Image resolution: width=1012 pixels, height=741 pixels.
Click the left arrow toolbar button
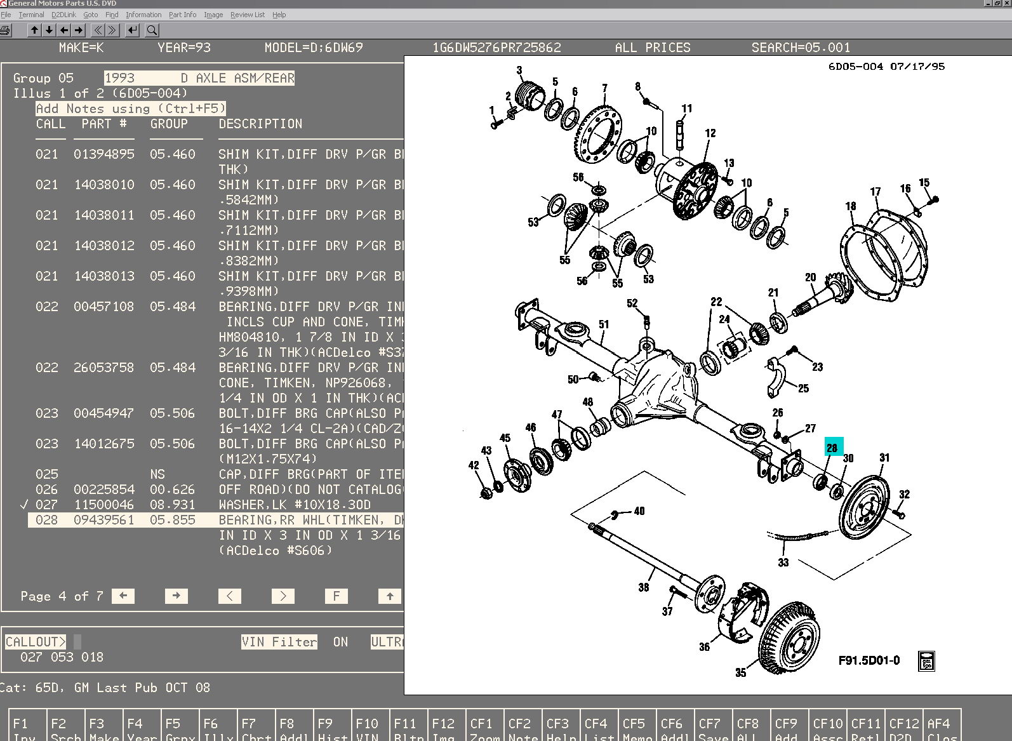tap(63, 30)
